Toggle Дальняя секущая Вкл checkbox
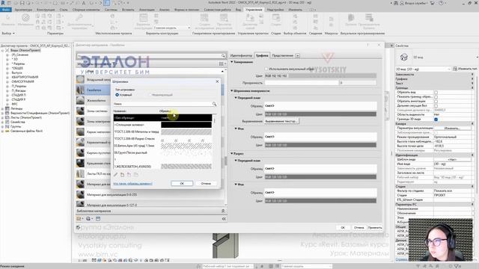The height and width of the screenshot is (269, 479). pos(436,106)
